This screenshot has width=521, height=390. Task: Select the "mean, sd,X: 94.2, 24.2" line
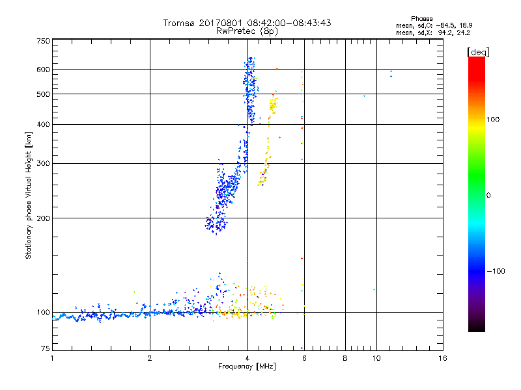coord(433,33)
